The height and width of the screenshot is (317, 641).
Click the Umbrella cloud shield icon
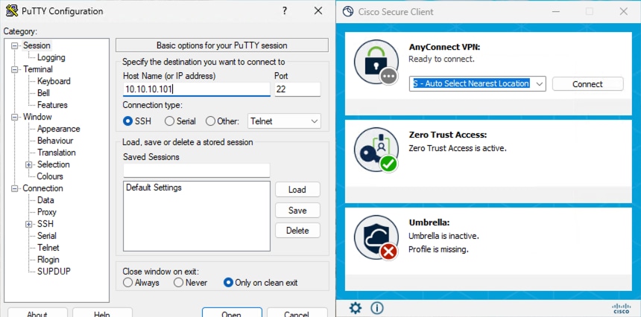click(x=376, y=237)
